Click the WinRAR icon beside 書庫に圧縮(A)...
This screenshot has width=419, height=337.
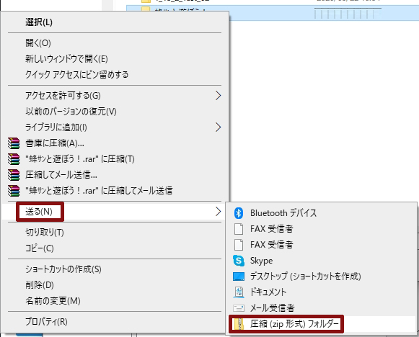(x=14, y=143)
